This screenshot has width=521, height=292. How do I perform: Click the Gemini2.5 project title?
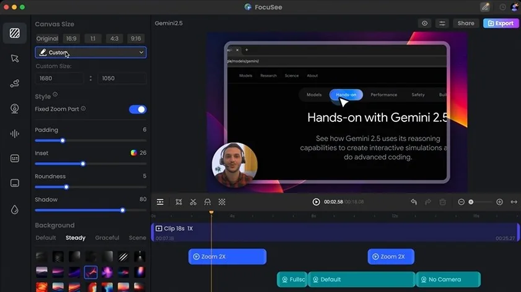point(169,24)
